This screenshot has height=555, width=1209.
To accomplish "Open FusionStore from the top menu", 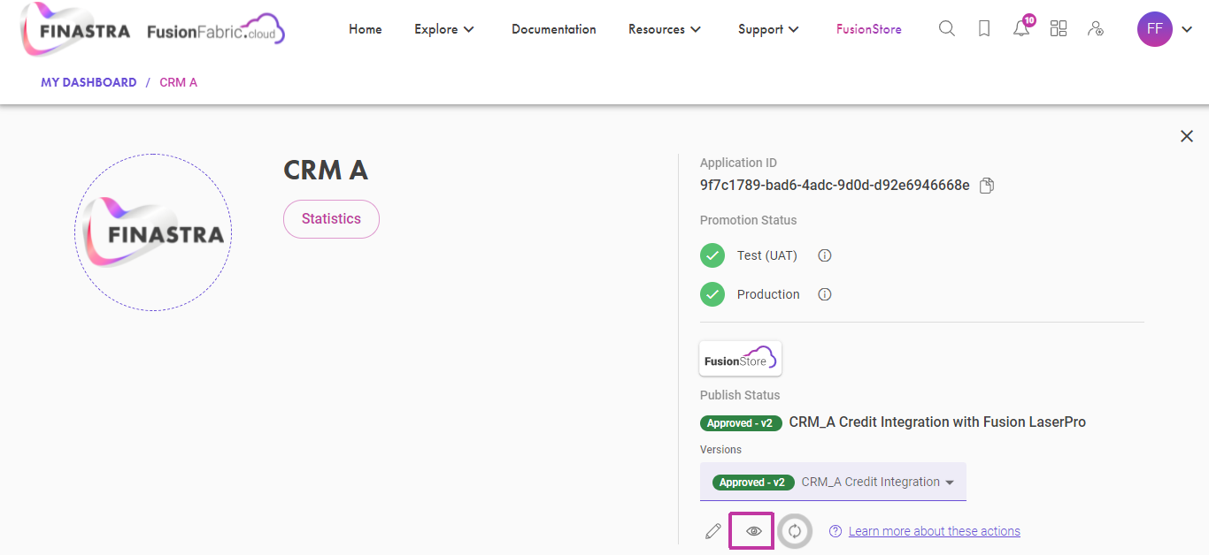I will tap(869, 29).
